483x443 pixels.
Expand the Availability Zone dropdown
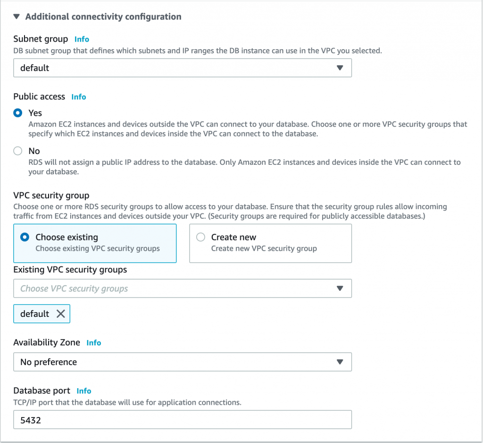[x=182, y=362]
